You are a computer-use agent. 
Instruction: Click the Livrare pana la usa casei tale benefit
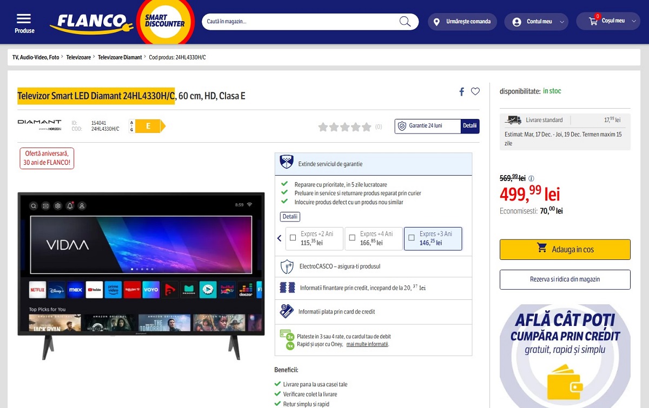315,384
